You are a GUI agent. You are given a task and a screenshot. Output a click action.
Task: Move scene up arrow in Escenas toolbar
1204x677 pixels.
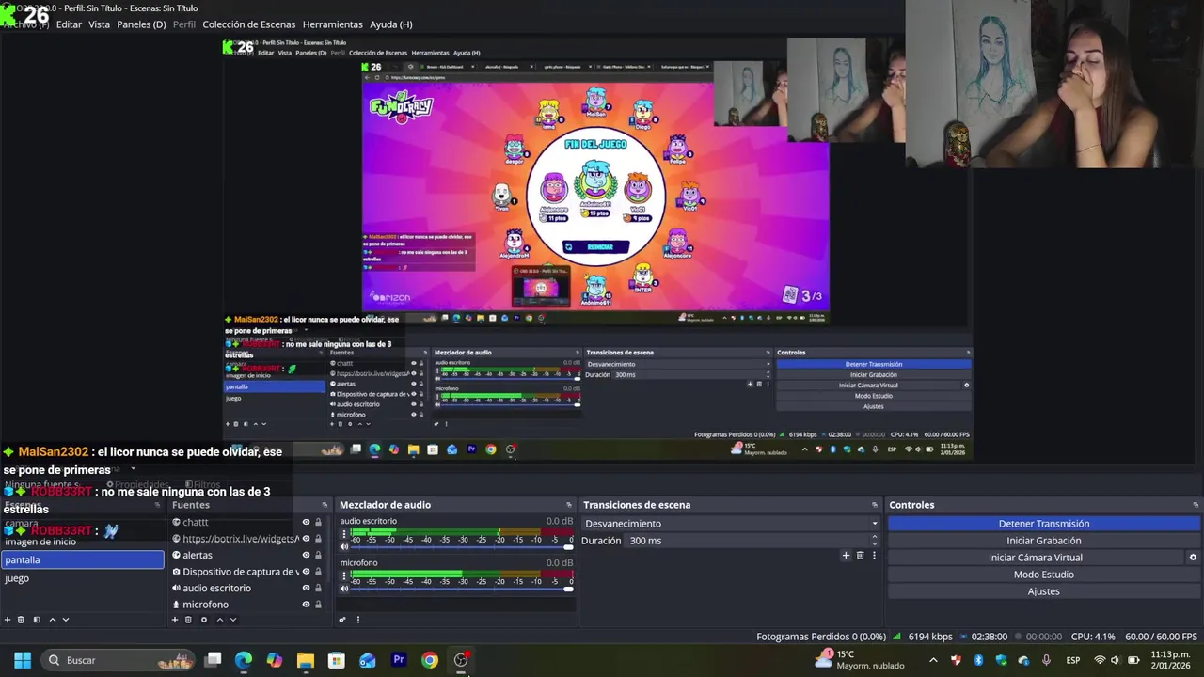click(x=53, y=620)
